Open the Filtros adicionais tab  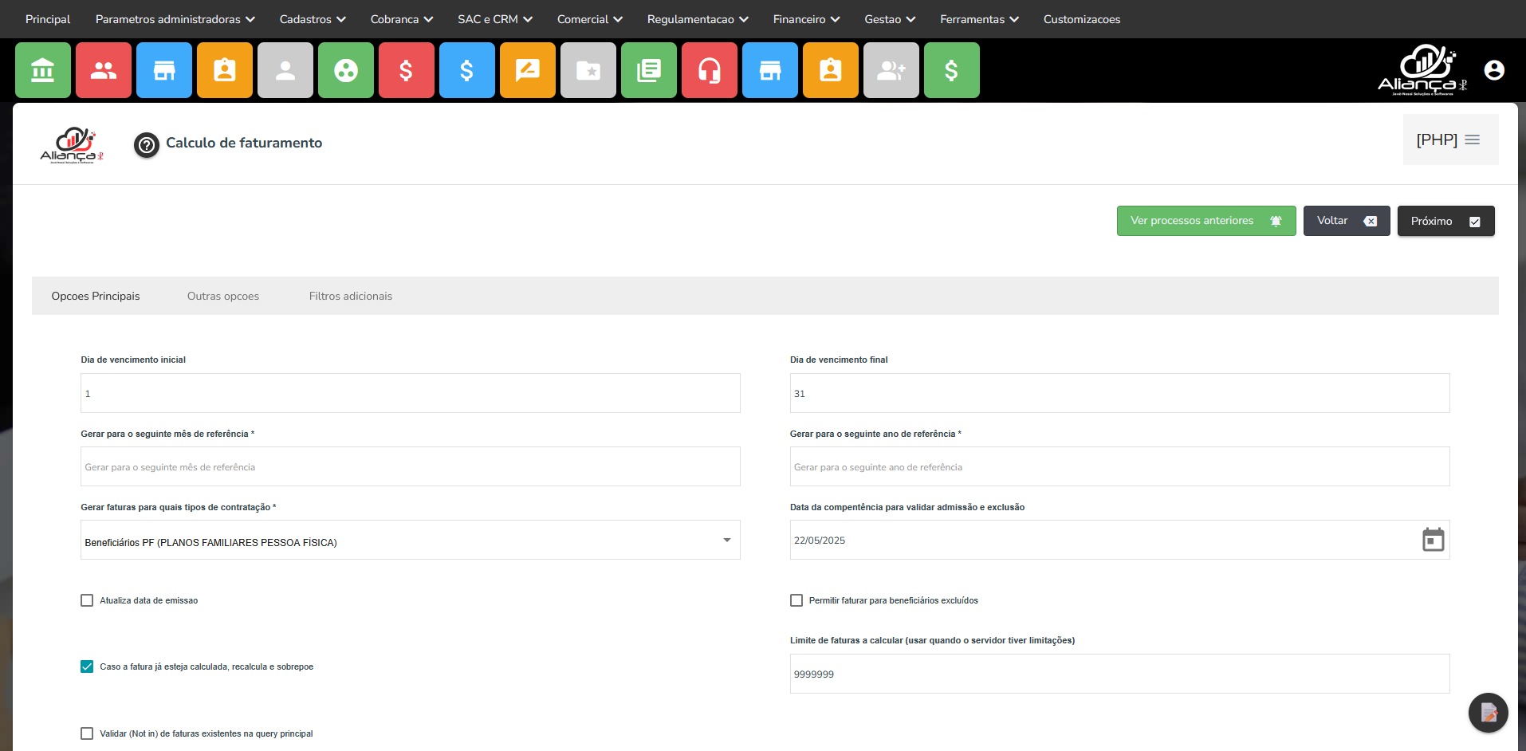[351, 296]
